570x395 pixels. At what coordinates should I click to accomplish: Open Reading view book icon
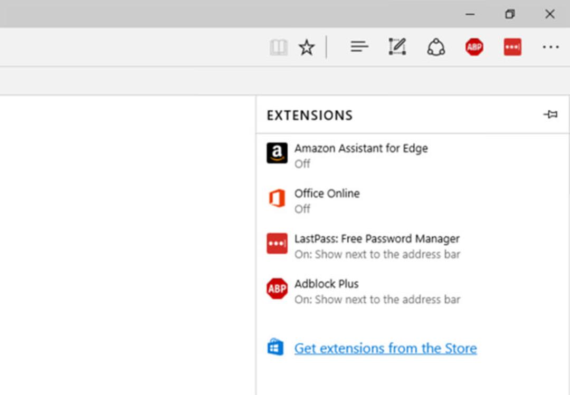(x=279, y=47)
